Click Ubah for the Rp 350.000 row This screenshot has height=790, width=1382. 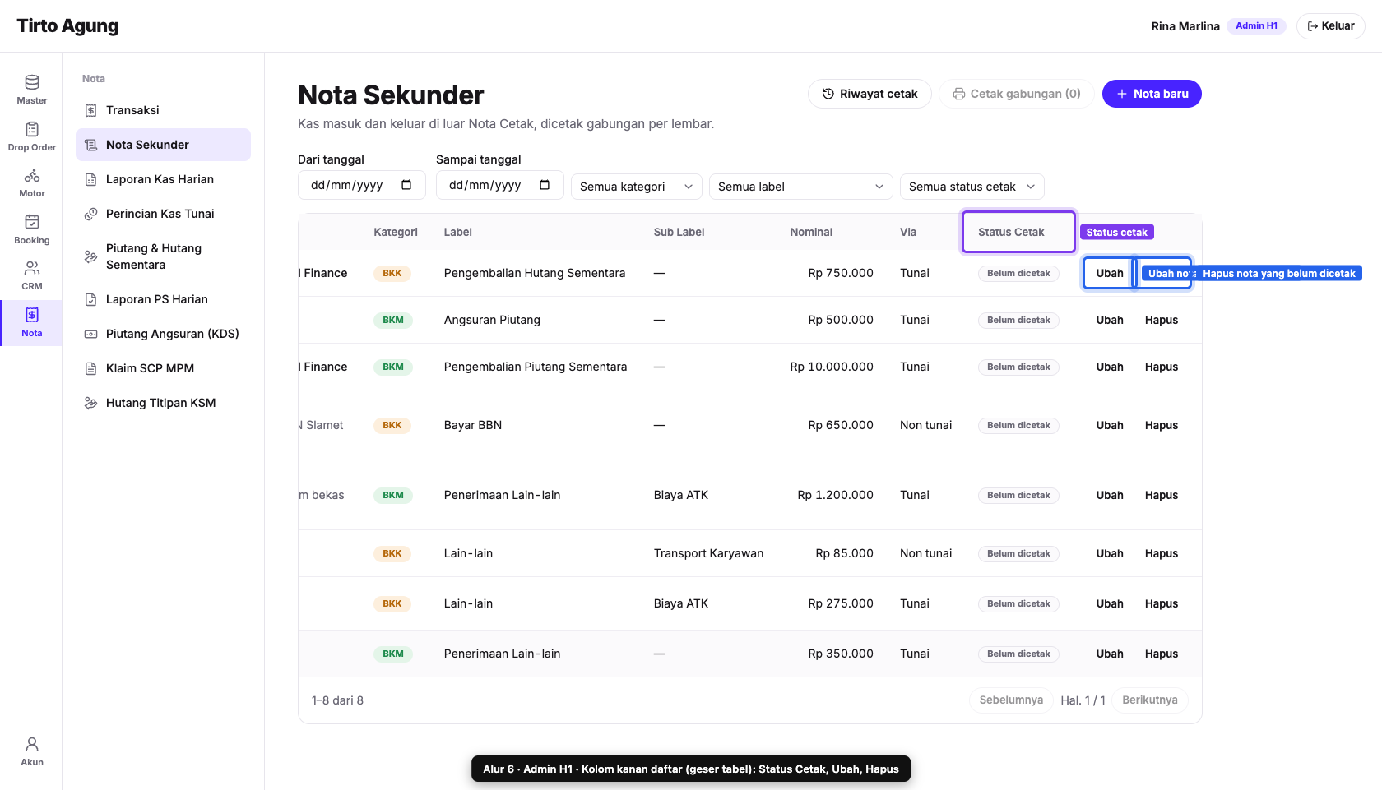point(1109,654)
